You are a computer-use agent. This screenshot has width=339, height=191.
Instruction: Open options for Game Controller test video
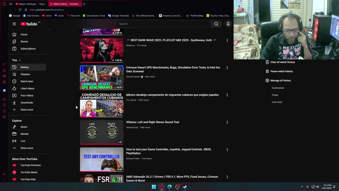pyautogui.click(x=227, y=150)
